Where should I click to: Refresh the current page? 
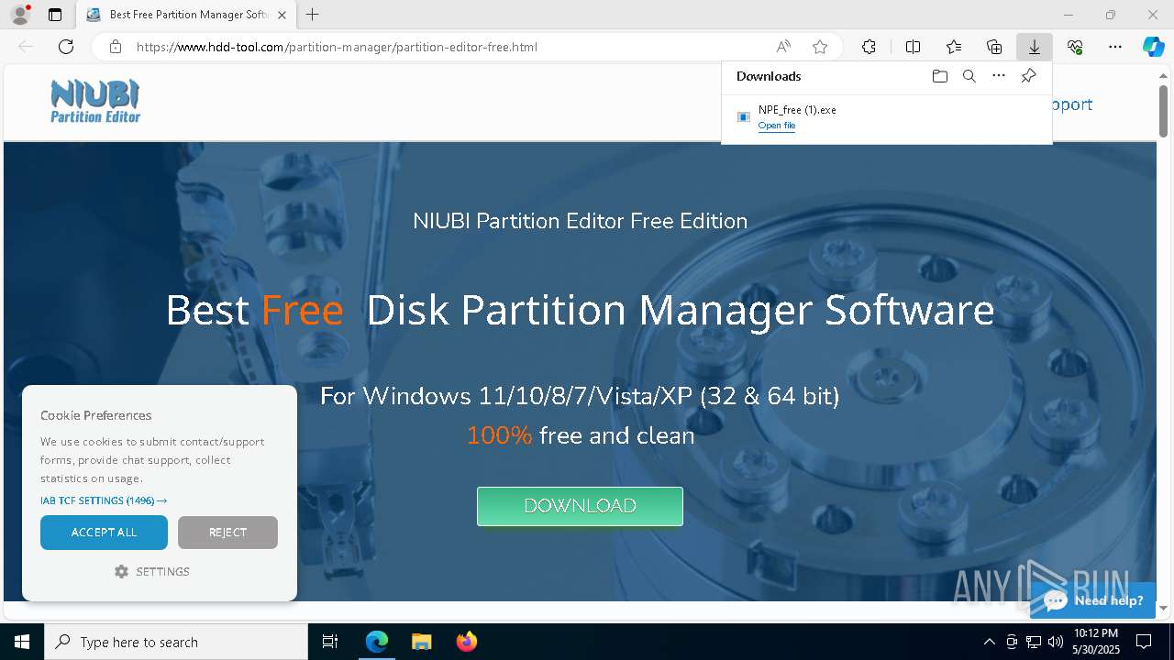(66, 47)
